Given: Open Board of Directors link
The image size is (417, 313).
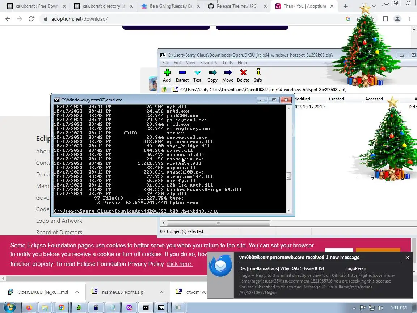Looking at the screenshot, I should point(59,232).
